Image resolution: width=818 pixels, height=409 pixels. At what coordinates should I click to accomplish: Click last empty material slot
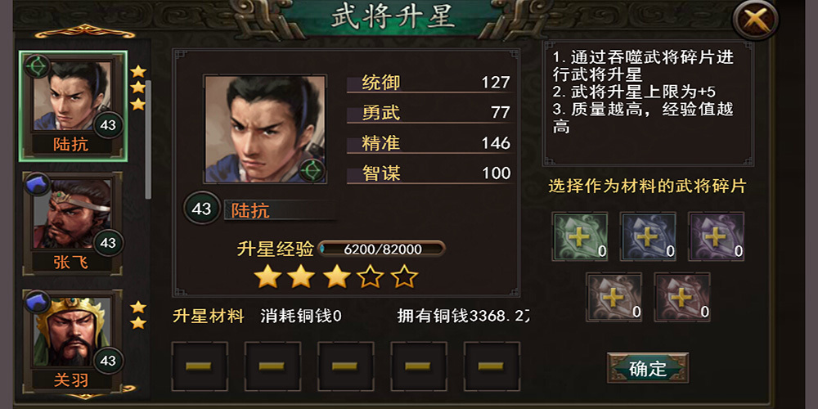492,366
